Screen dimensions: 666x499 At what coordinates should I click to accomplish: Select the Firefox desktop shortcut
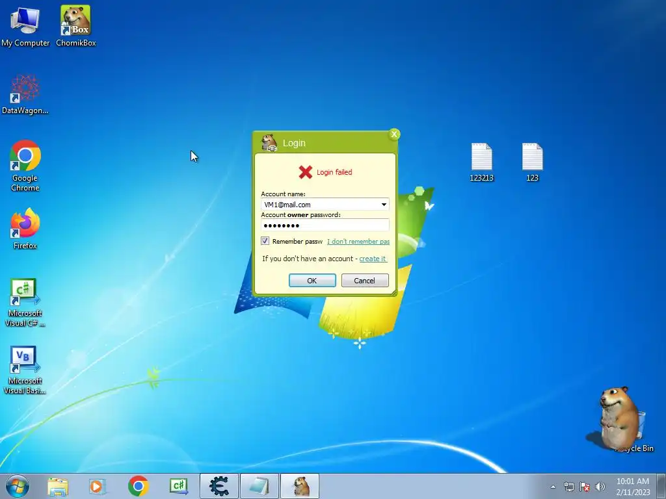25,228
